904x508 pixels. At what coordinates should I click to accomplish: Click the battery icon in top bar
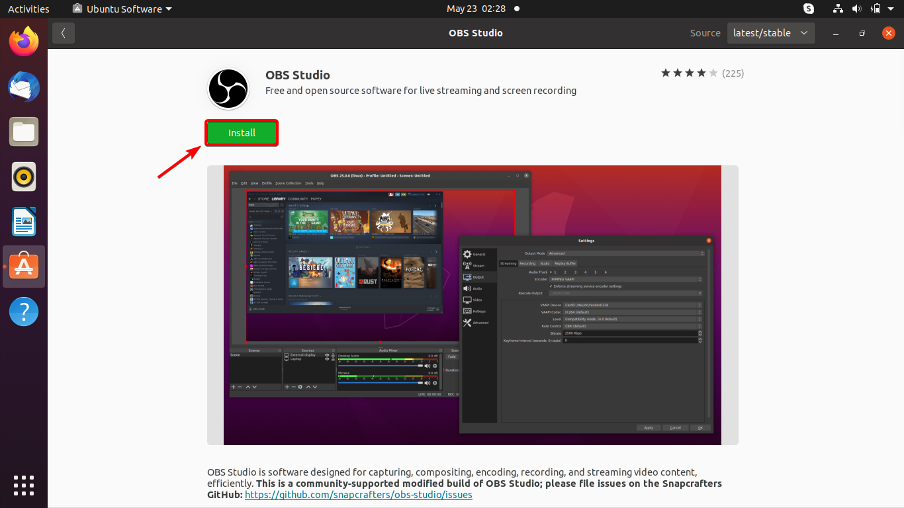[876, 9]
